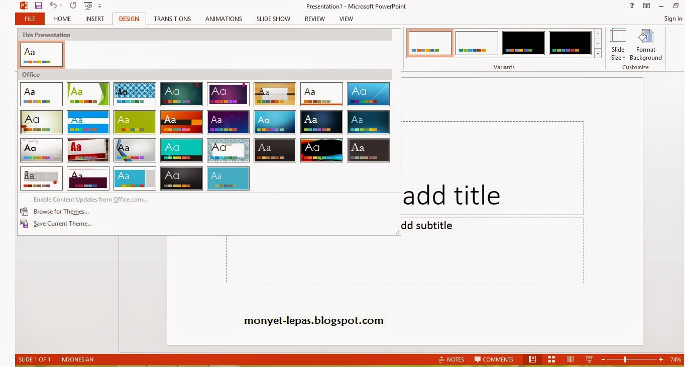Switch to the HOME tab
The image size is (685, 367).
tap(62, 19)
